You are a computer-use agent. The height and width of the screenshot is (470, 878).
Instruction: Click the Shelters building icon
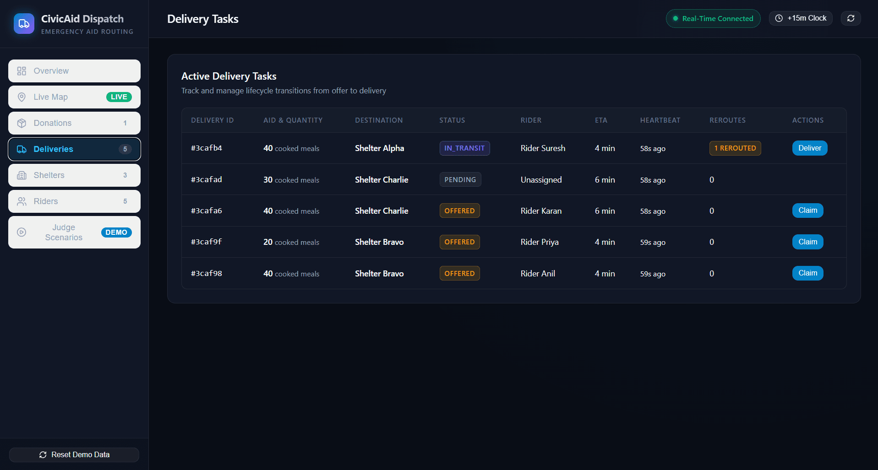[22, 175]
